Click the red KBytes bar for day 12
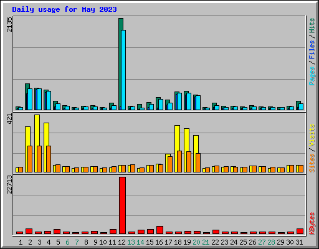Image resolution: width=319 pixels, height=249 pixels. pyautogui.click(x=122, y=205)
